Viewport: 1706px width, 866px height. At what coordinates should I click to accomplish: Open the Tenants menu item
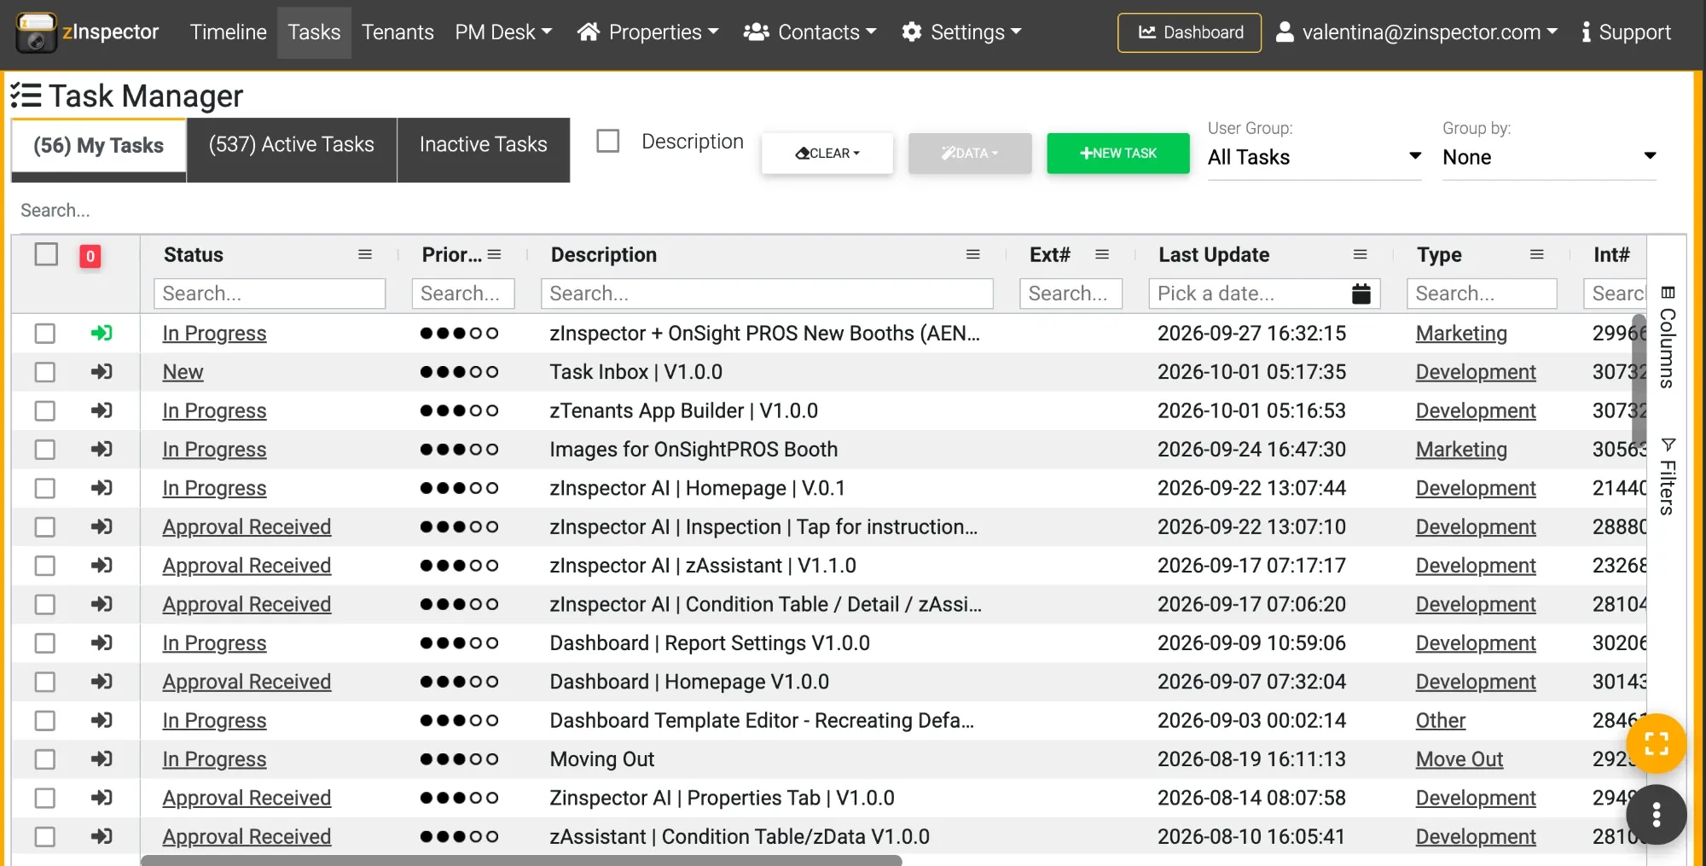pyautogui.click(x=397, y=32)
